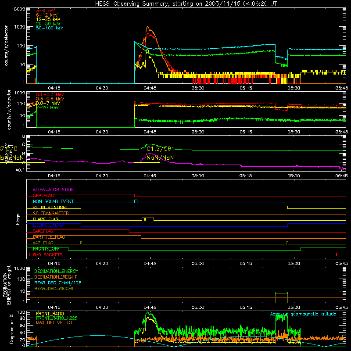The image size is (351, 351).
Task: Click the BAD_PACKETS flag label
Action: click(48, 254)
